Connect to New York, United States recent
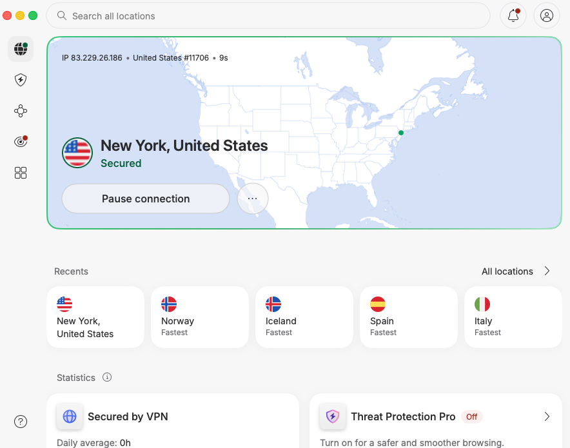Viewport: 570px width, 448px height. click(95, 317)
